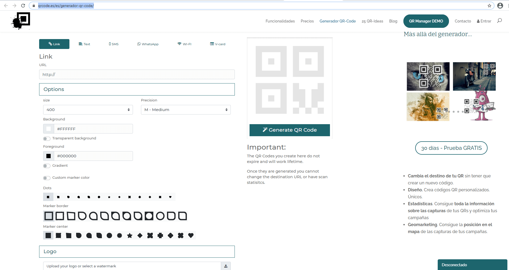Click 30 días - Prueba GRATIS button
Image resolution: width=509 pixels, height=270 pixels.
451,148
